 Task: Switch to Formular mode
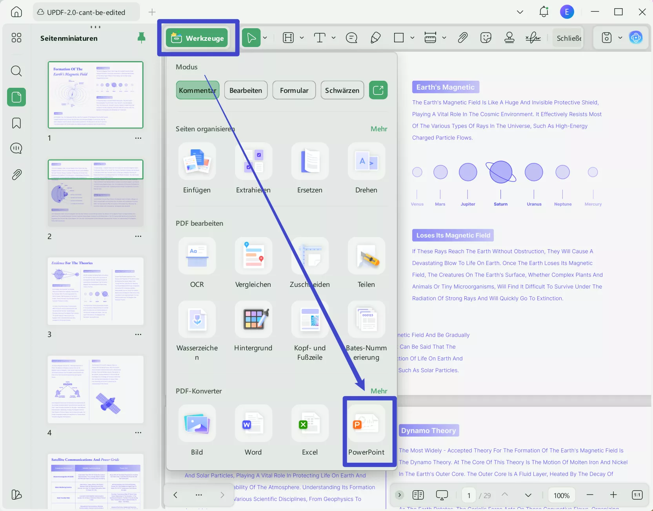click(x=294, y=90)
